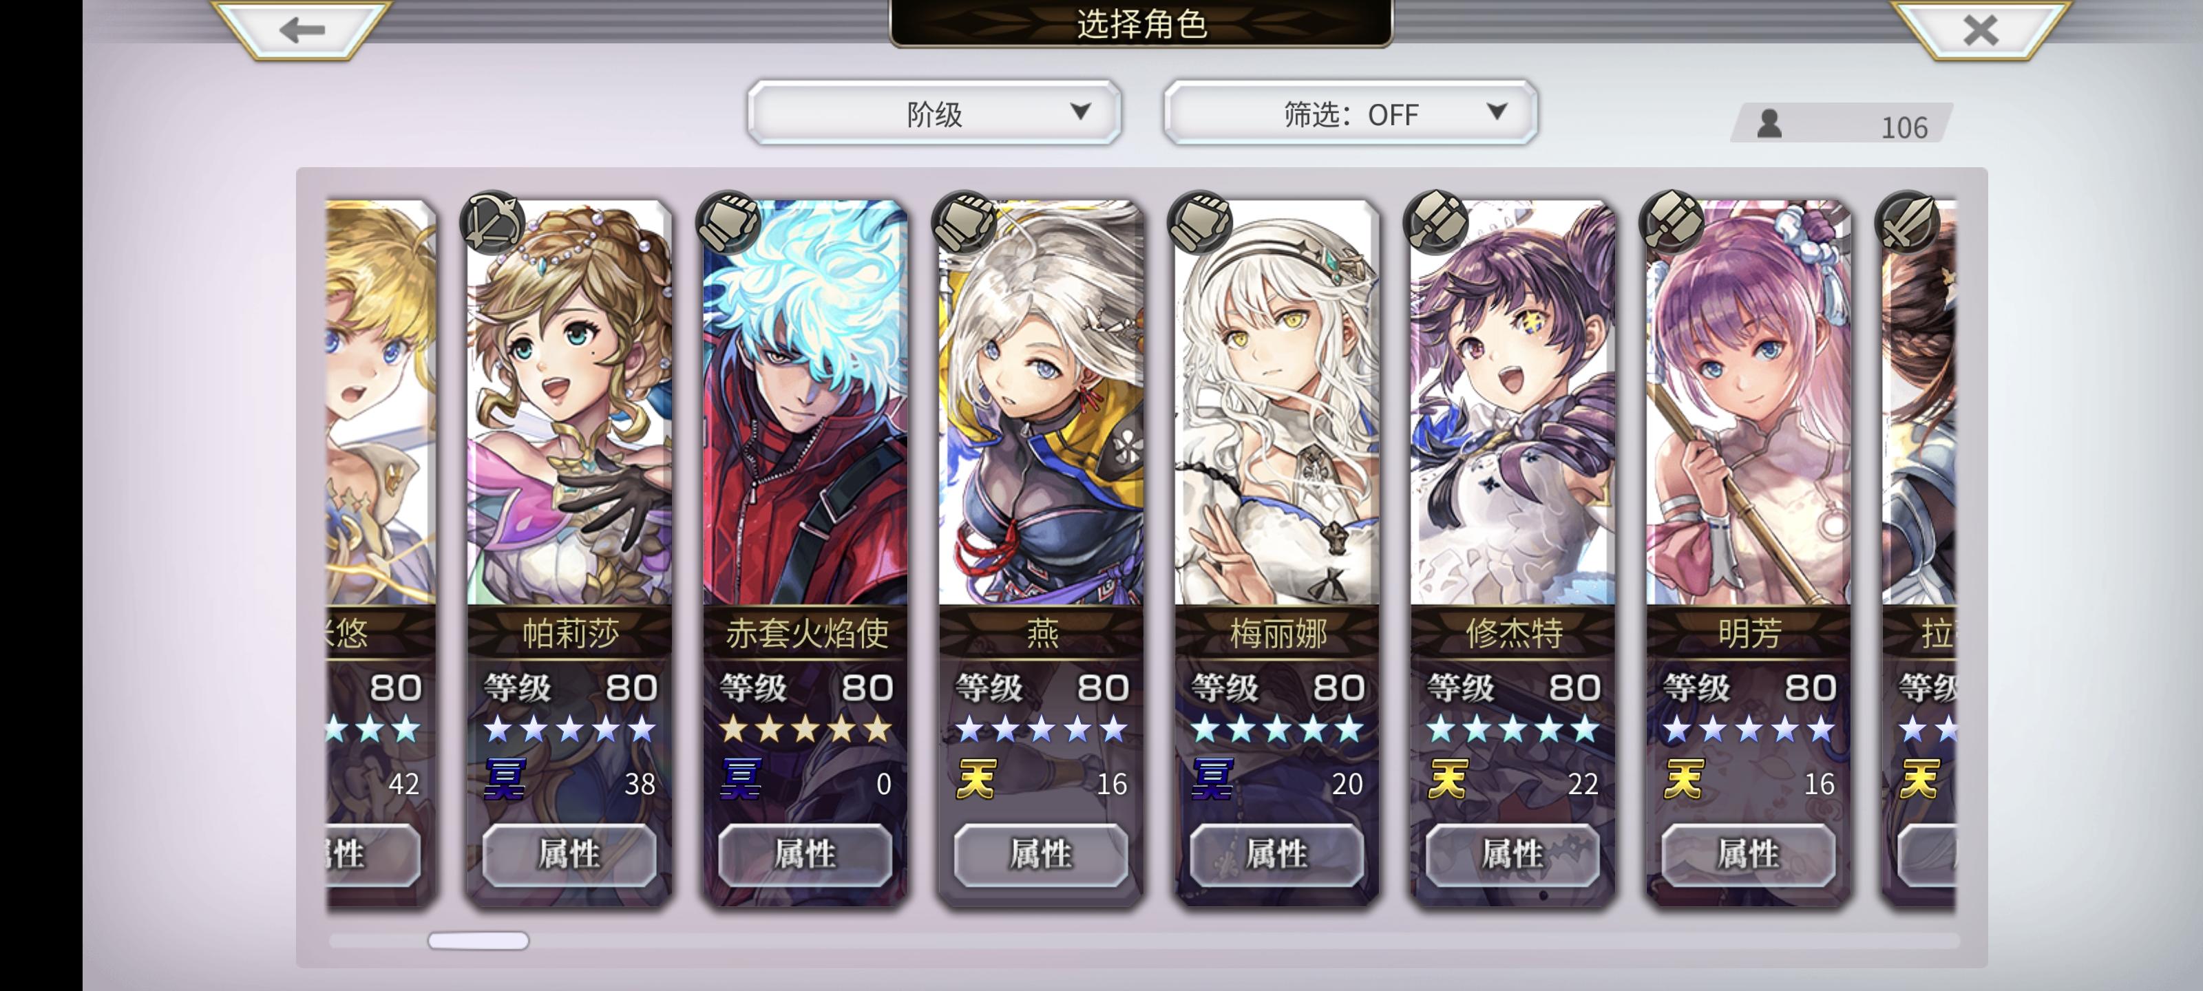Image resolution: width=2203 pixels, height=991 pixels.
Task: Click the horizontal scrollbar handle below the cards
Action: tap(478, 941)
